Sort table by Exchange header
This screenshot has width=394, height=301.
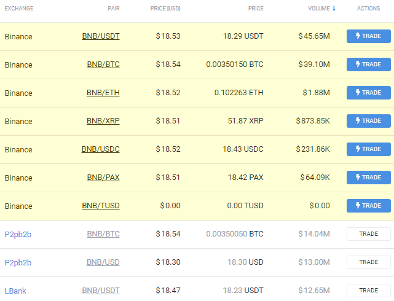tap(19, 9)
